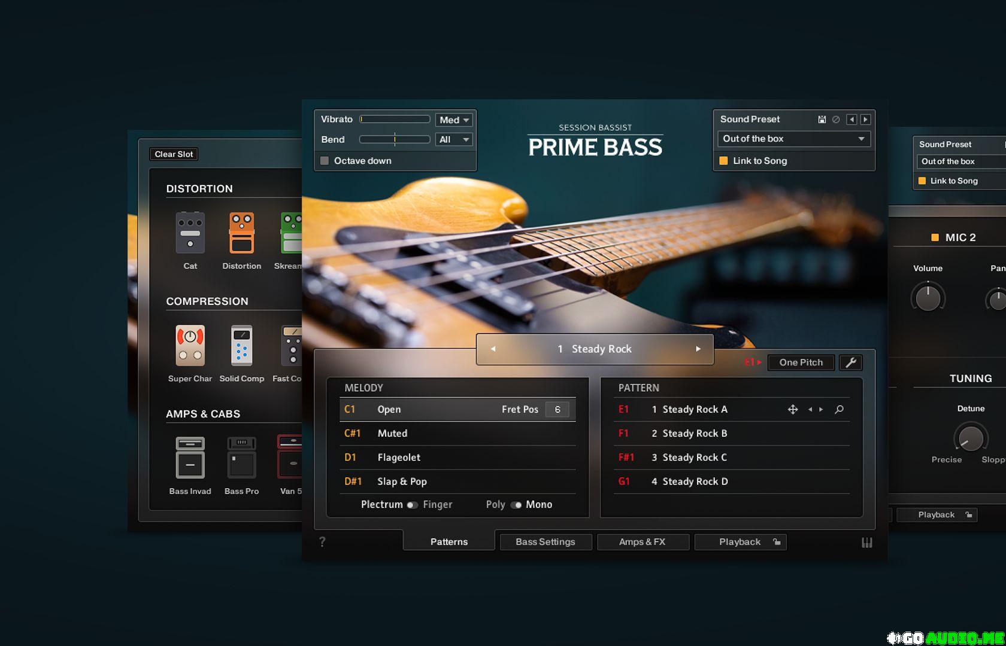1006x646 pixels.
Task: Select the Cat distortion pedal
Action: click(190, 233)
